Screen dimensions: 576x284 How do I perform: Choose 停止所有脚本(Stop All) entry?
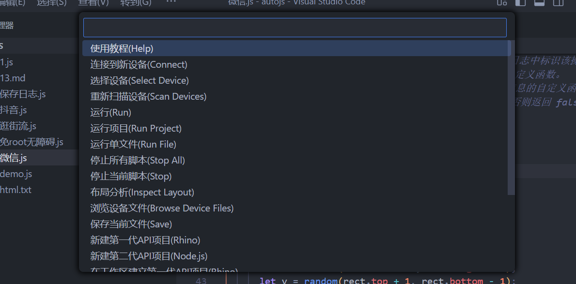coord(296,160)
